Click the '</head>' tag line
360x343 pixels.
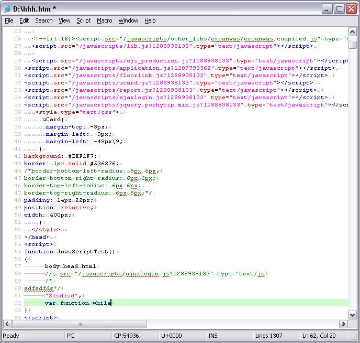tap(37, 237)
